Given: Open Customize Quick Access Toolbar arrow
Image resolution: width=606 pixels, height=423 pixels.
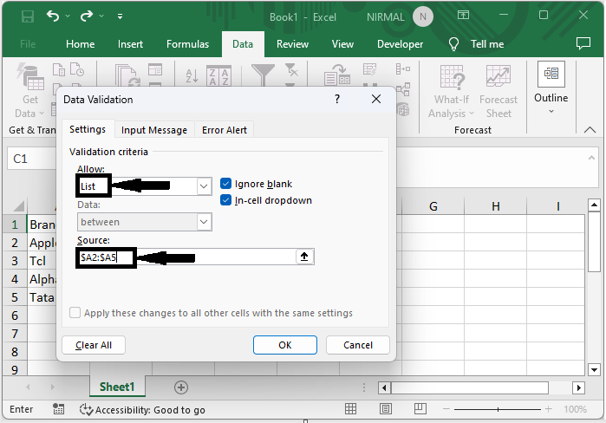Looking at the screenshot, I should pos(121,16).
